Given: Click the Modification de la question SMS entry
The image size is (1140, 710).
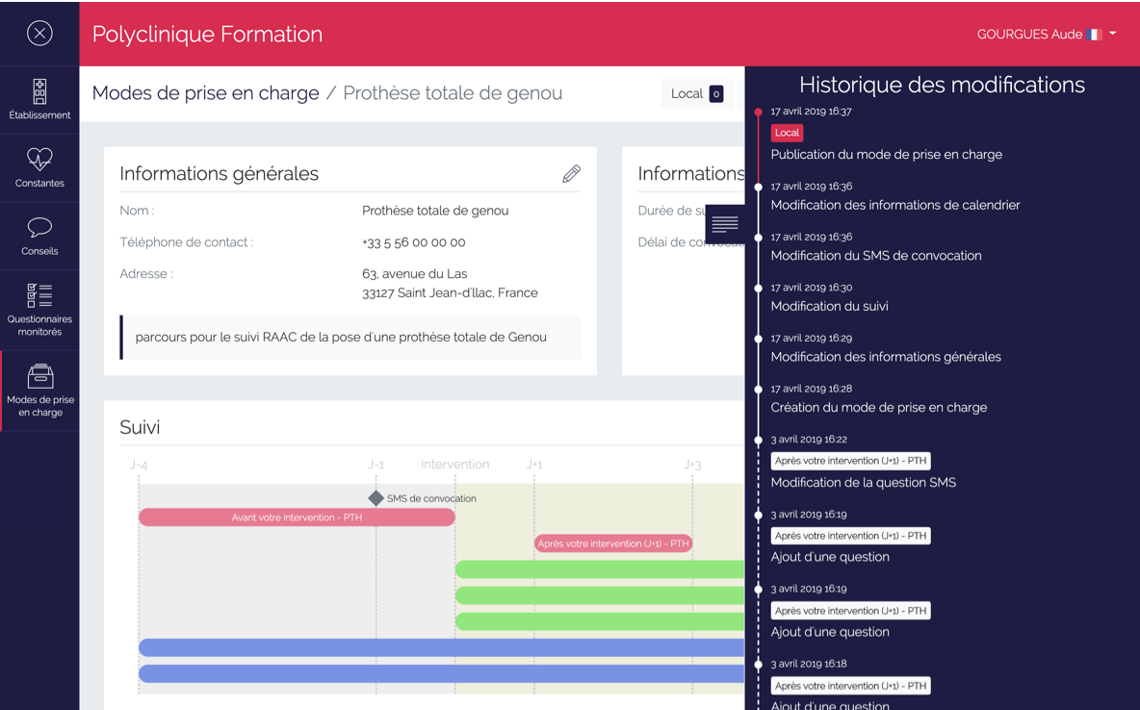Looking at the screenshot, I should [863, 482].
